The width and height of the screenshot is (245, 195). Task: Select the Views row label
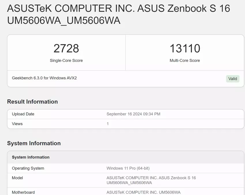pyautogui.click(x=17, y=124)
